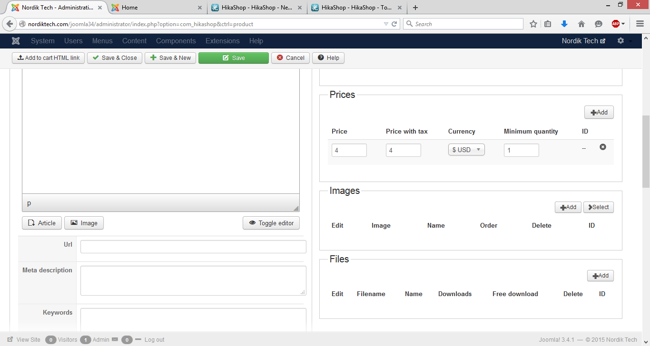650x346 pixels.
Task: Add a new price row
Action: click(x=599, y=113)
